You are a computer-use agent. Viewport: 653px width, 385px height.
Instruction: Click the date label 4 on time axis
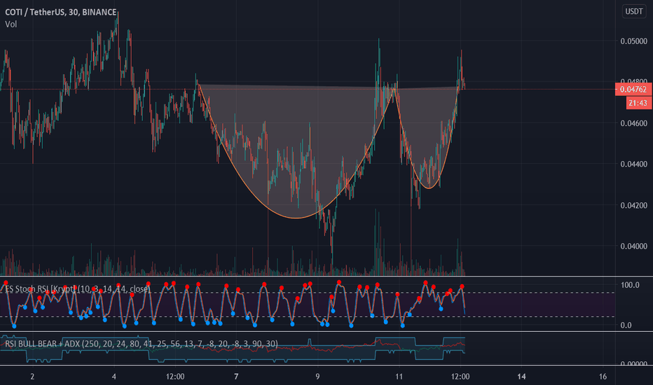tap(114, 377)
